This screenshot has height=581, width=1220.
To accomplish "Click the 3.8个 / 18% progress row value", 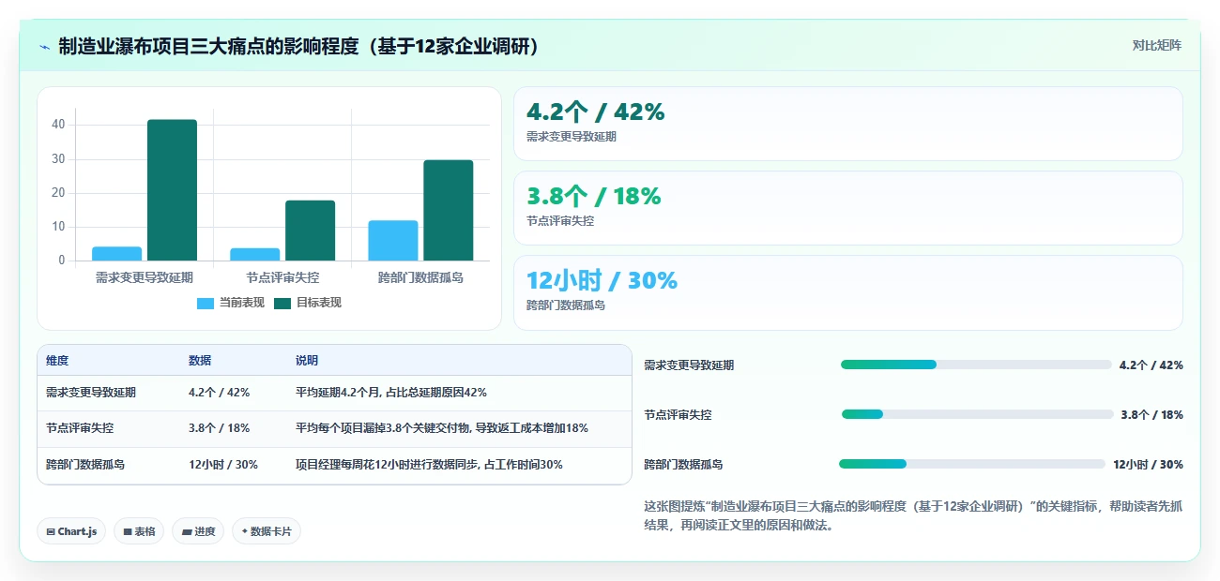I will [1151, 415].
